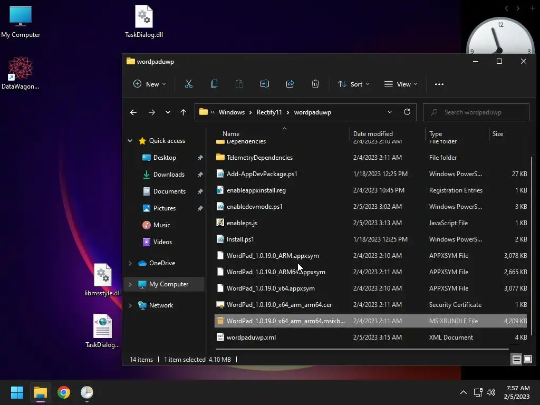Select enableps.js file
Image resolution: width=540 pixels, height=405 pixels.
tap(371, 223)
